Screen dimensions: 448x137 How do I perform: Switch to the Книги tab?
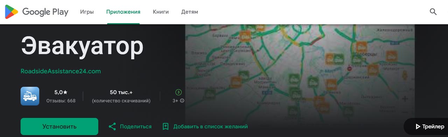point(161,12)
